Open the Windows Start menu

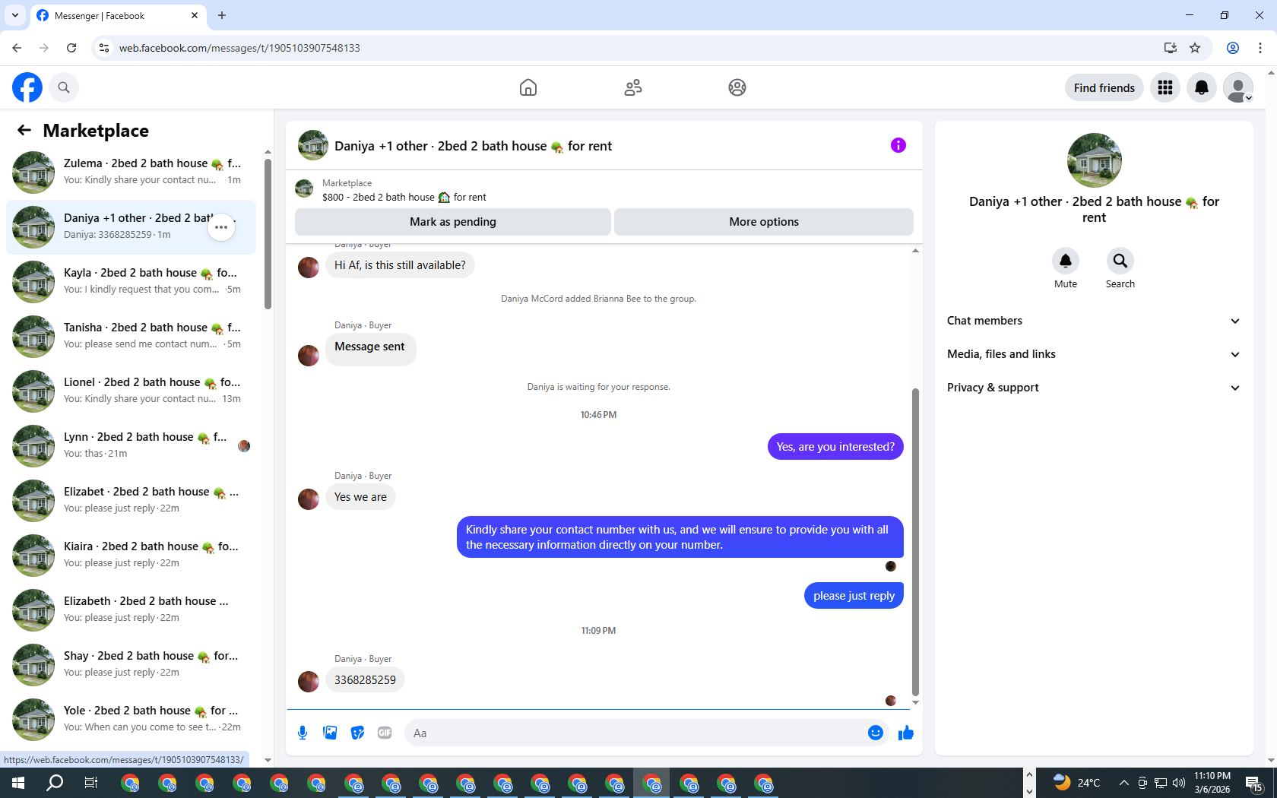18,783
